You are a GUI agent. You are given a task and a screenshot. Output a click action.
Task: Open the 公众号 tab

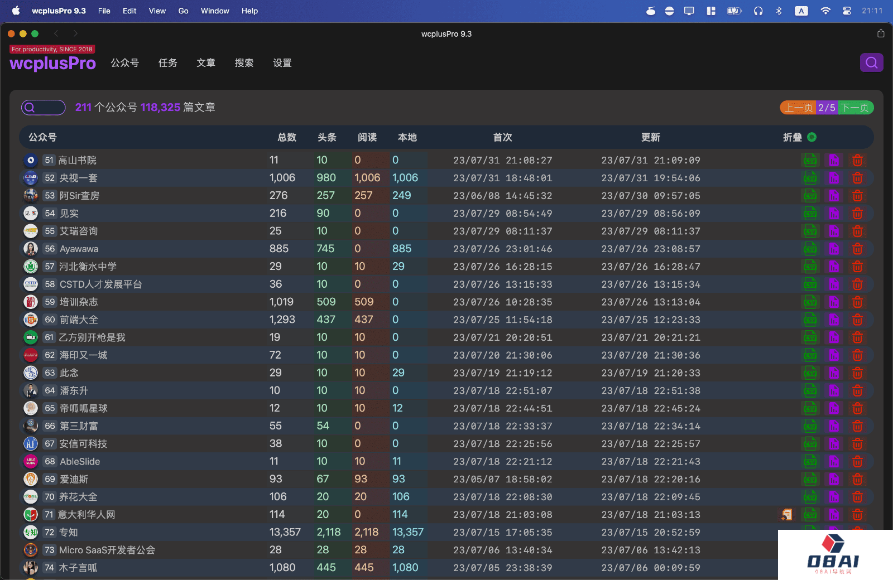click(x=125, y=63)
